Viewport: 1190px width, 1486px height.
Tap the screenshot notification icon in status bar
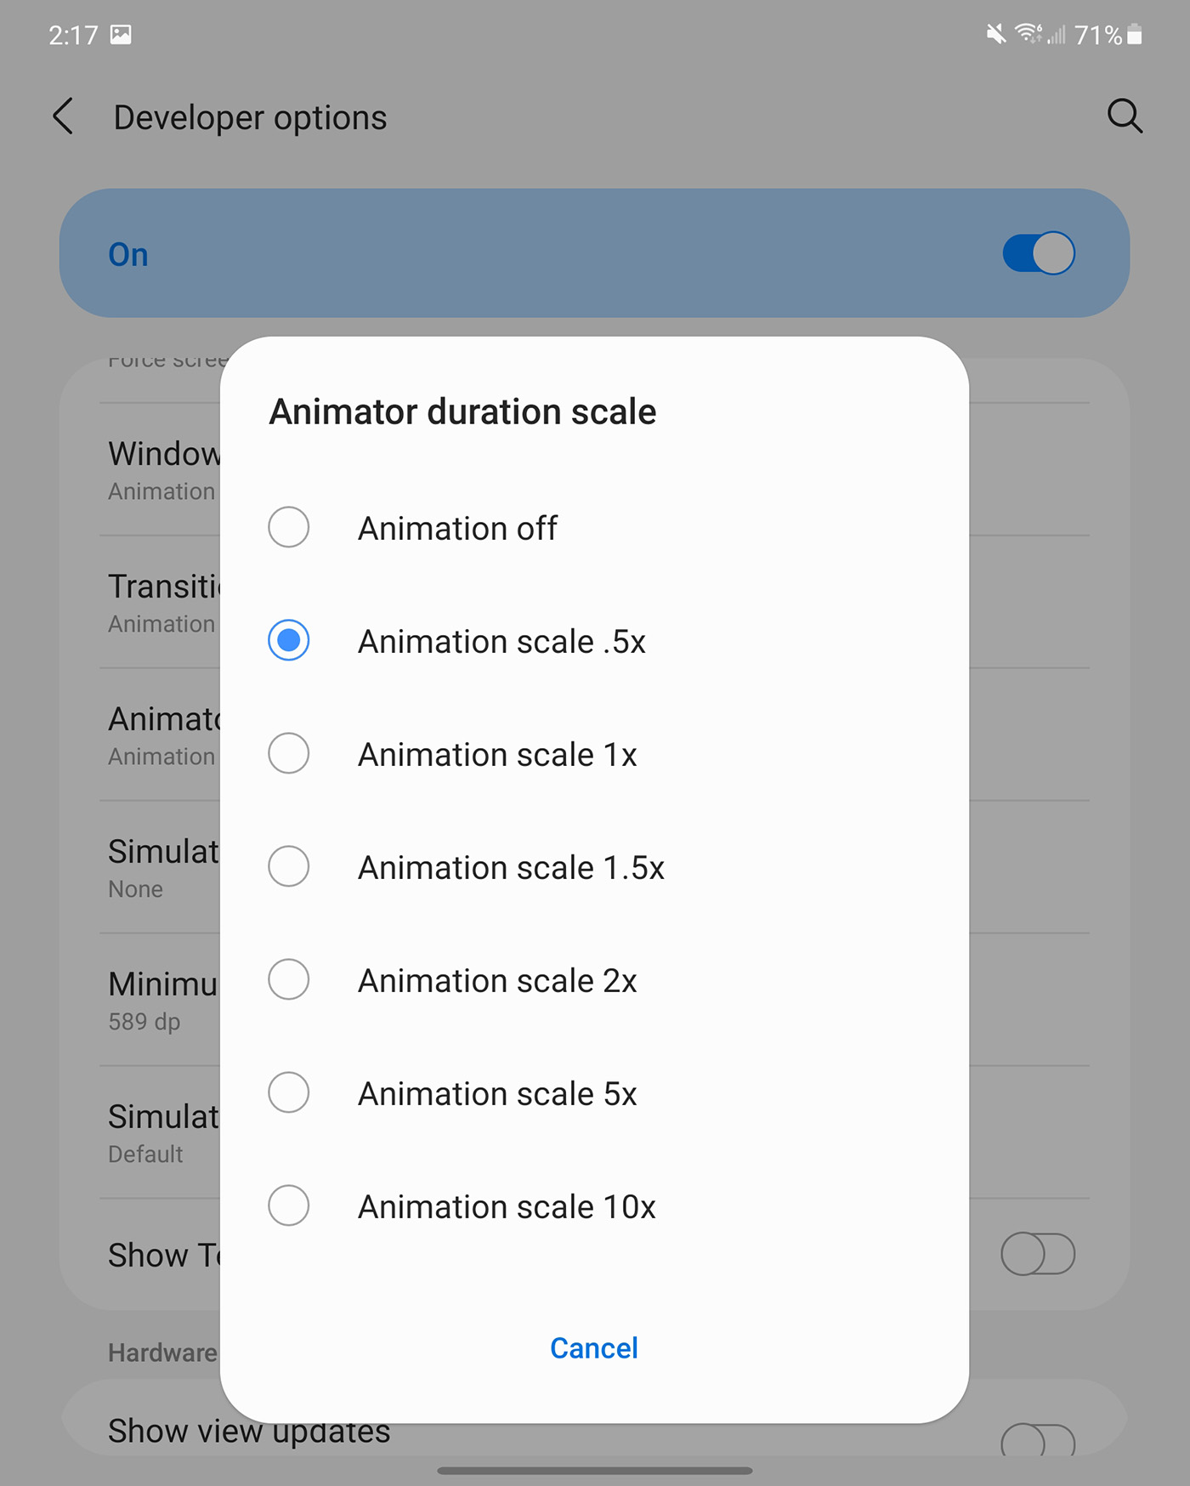121,35
